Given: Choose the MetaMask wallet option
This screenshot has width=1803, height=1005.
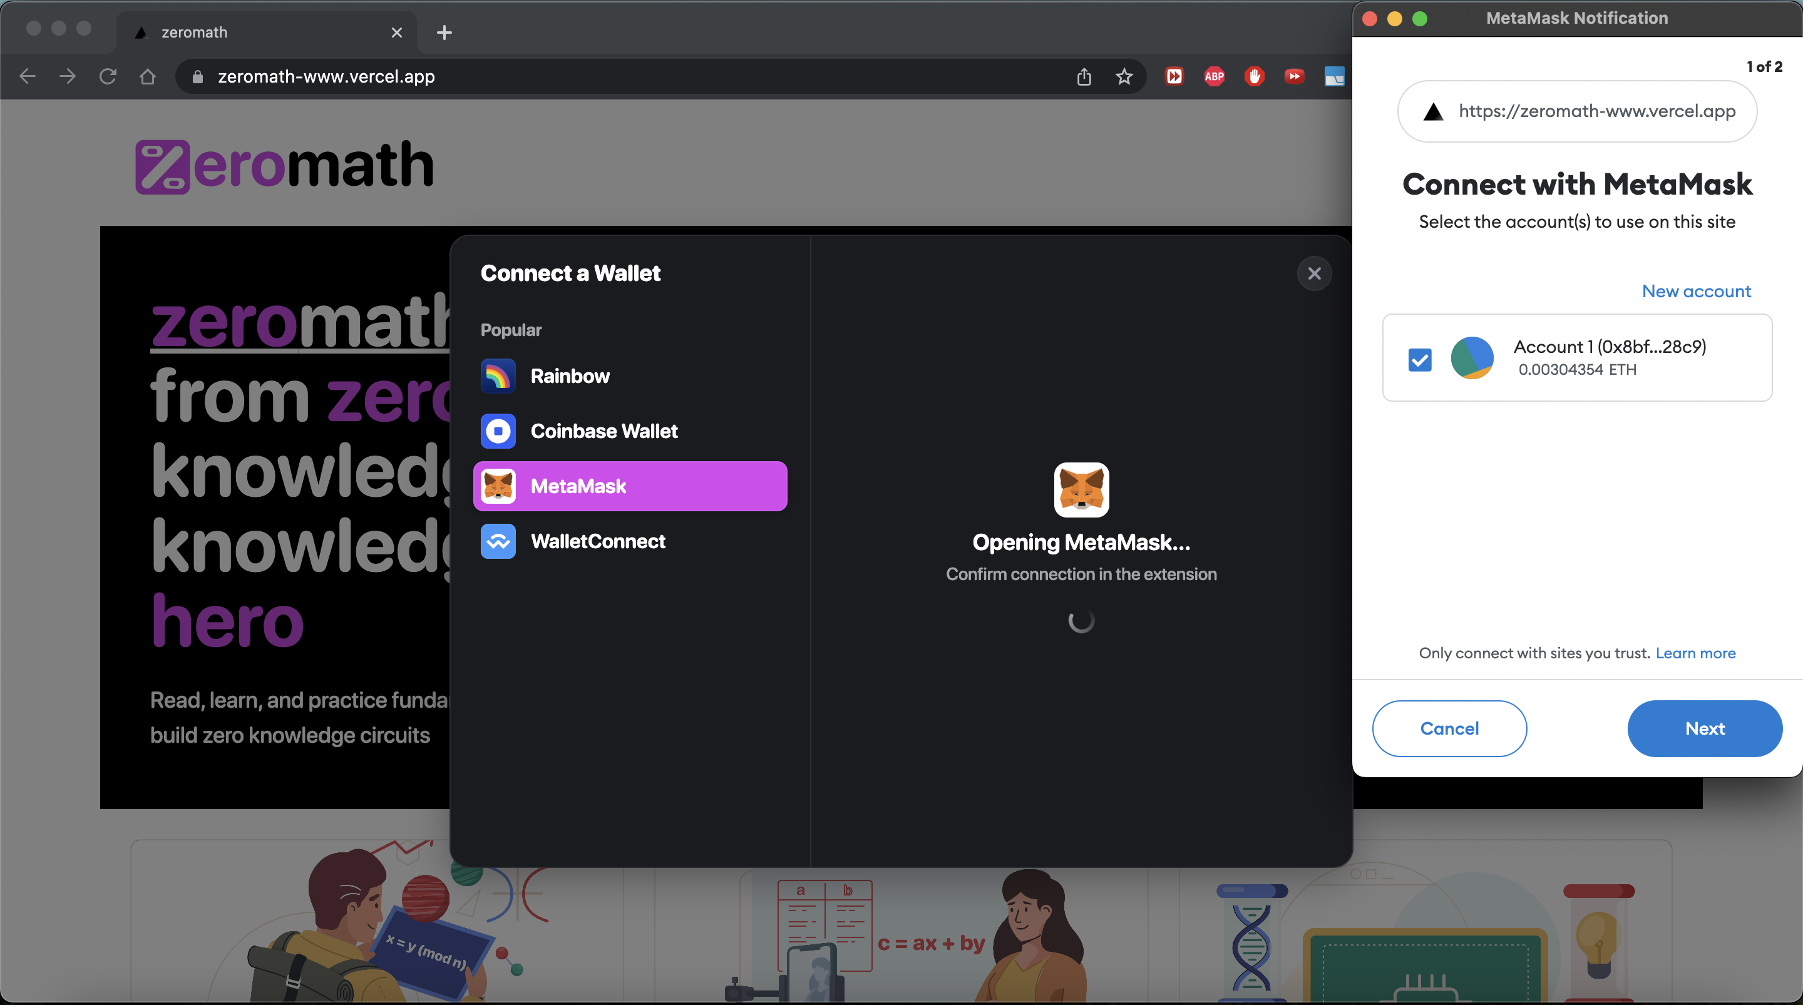Looking at the screenshot, I should pyautogui.click(x=630, y=486).
